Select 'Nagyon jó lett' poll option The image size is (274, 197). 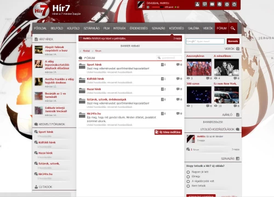click(x=188, y=172)
